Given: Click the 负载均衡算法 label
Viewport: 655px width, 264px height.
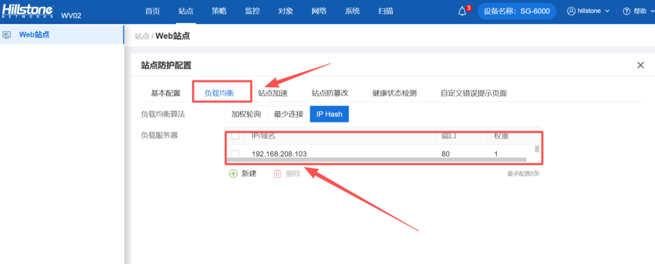Looking at the screenshot, I should [x=163, y=114].
